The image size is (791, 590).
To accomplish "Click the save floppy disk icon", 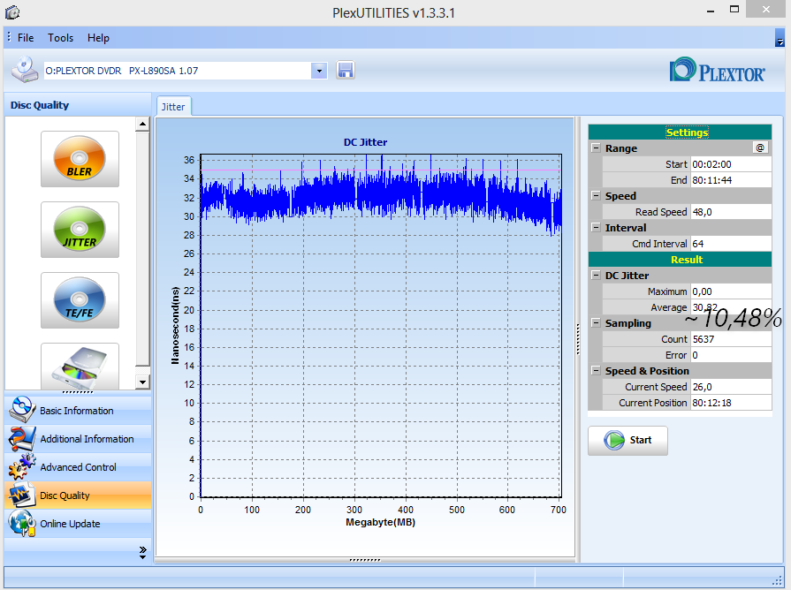I will 346,71.
